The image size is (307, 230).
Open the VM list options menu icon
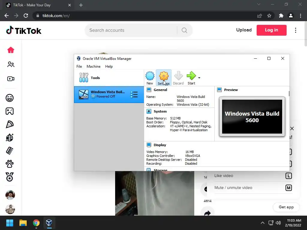tap(134, 94)
